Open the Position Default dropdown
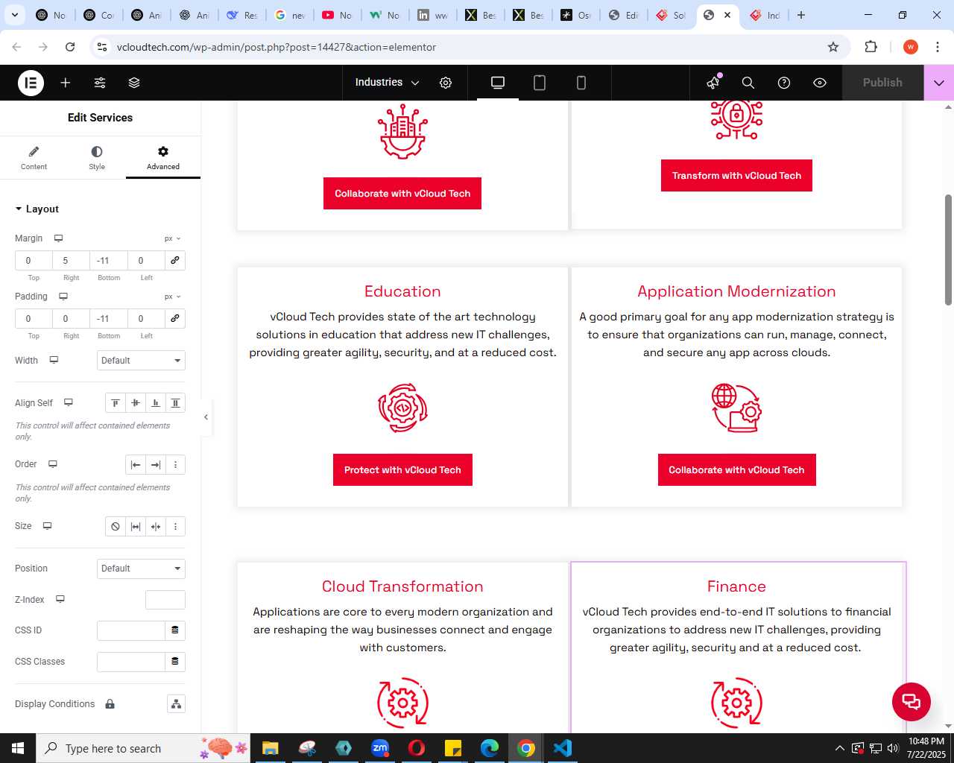Screen dimensions: 954x763 click(142, 569)
